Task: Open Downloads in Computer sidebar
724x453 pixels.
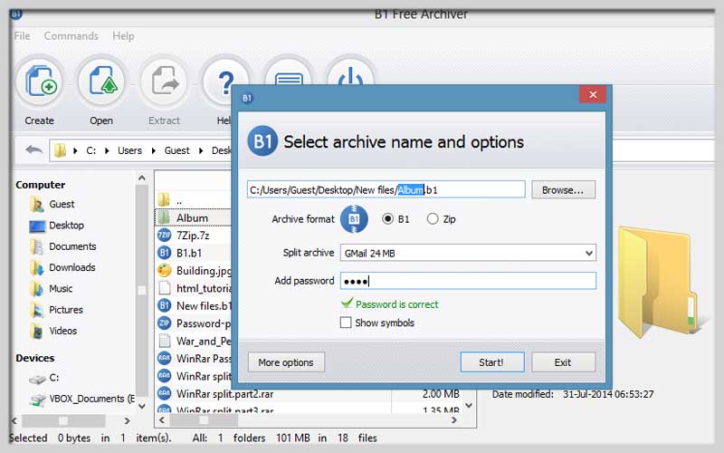Action: coord(71,267)
